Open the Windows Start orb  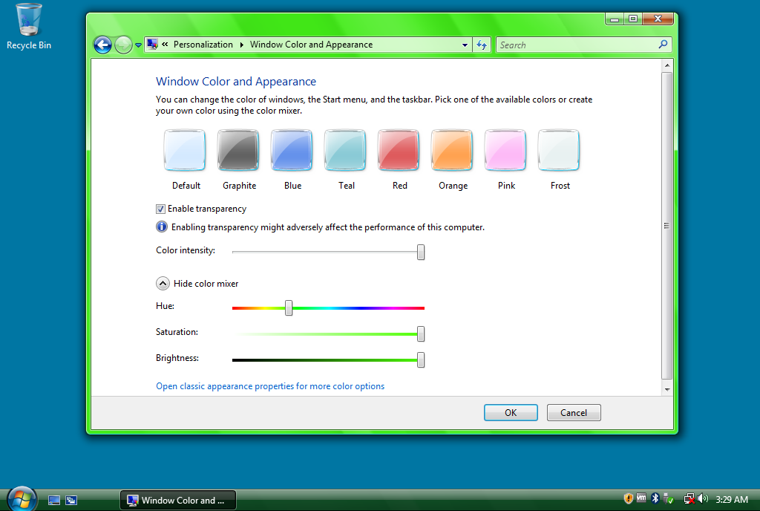tap(22, 499)
